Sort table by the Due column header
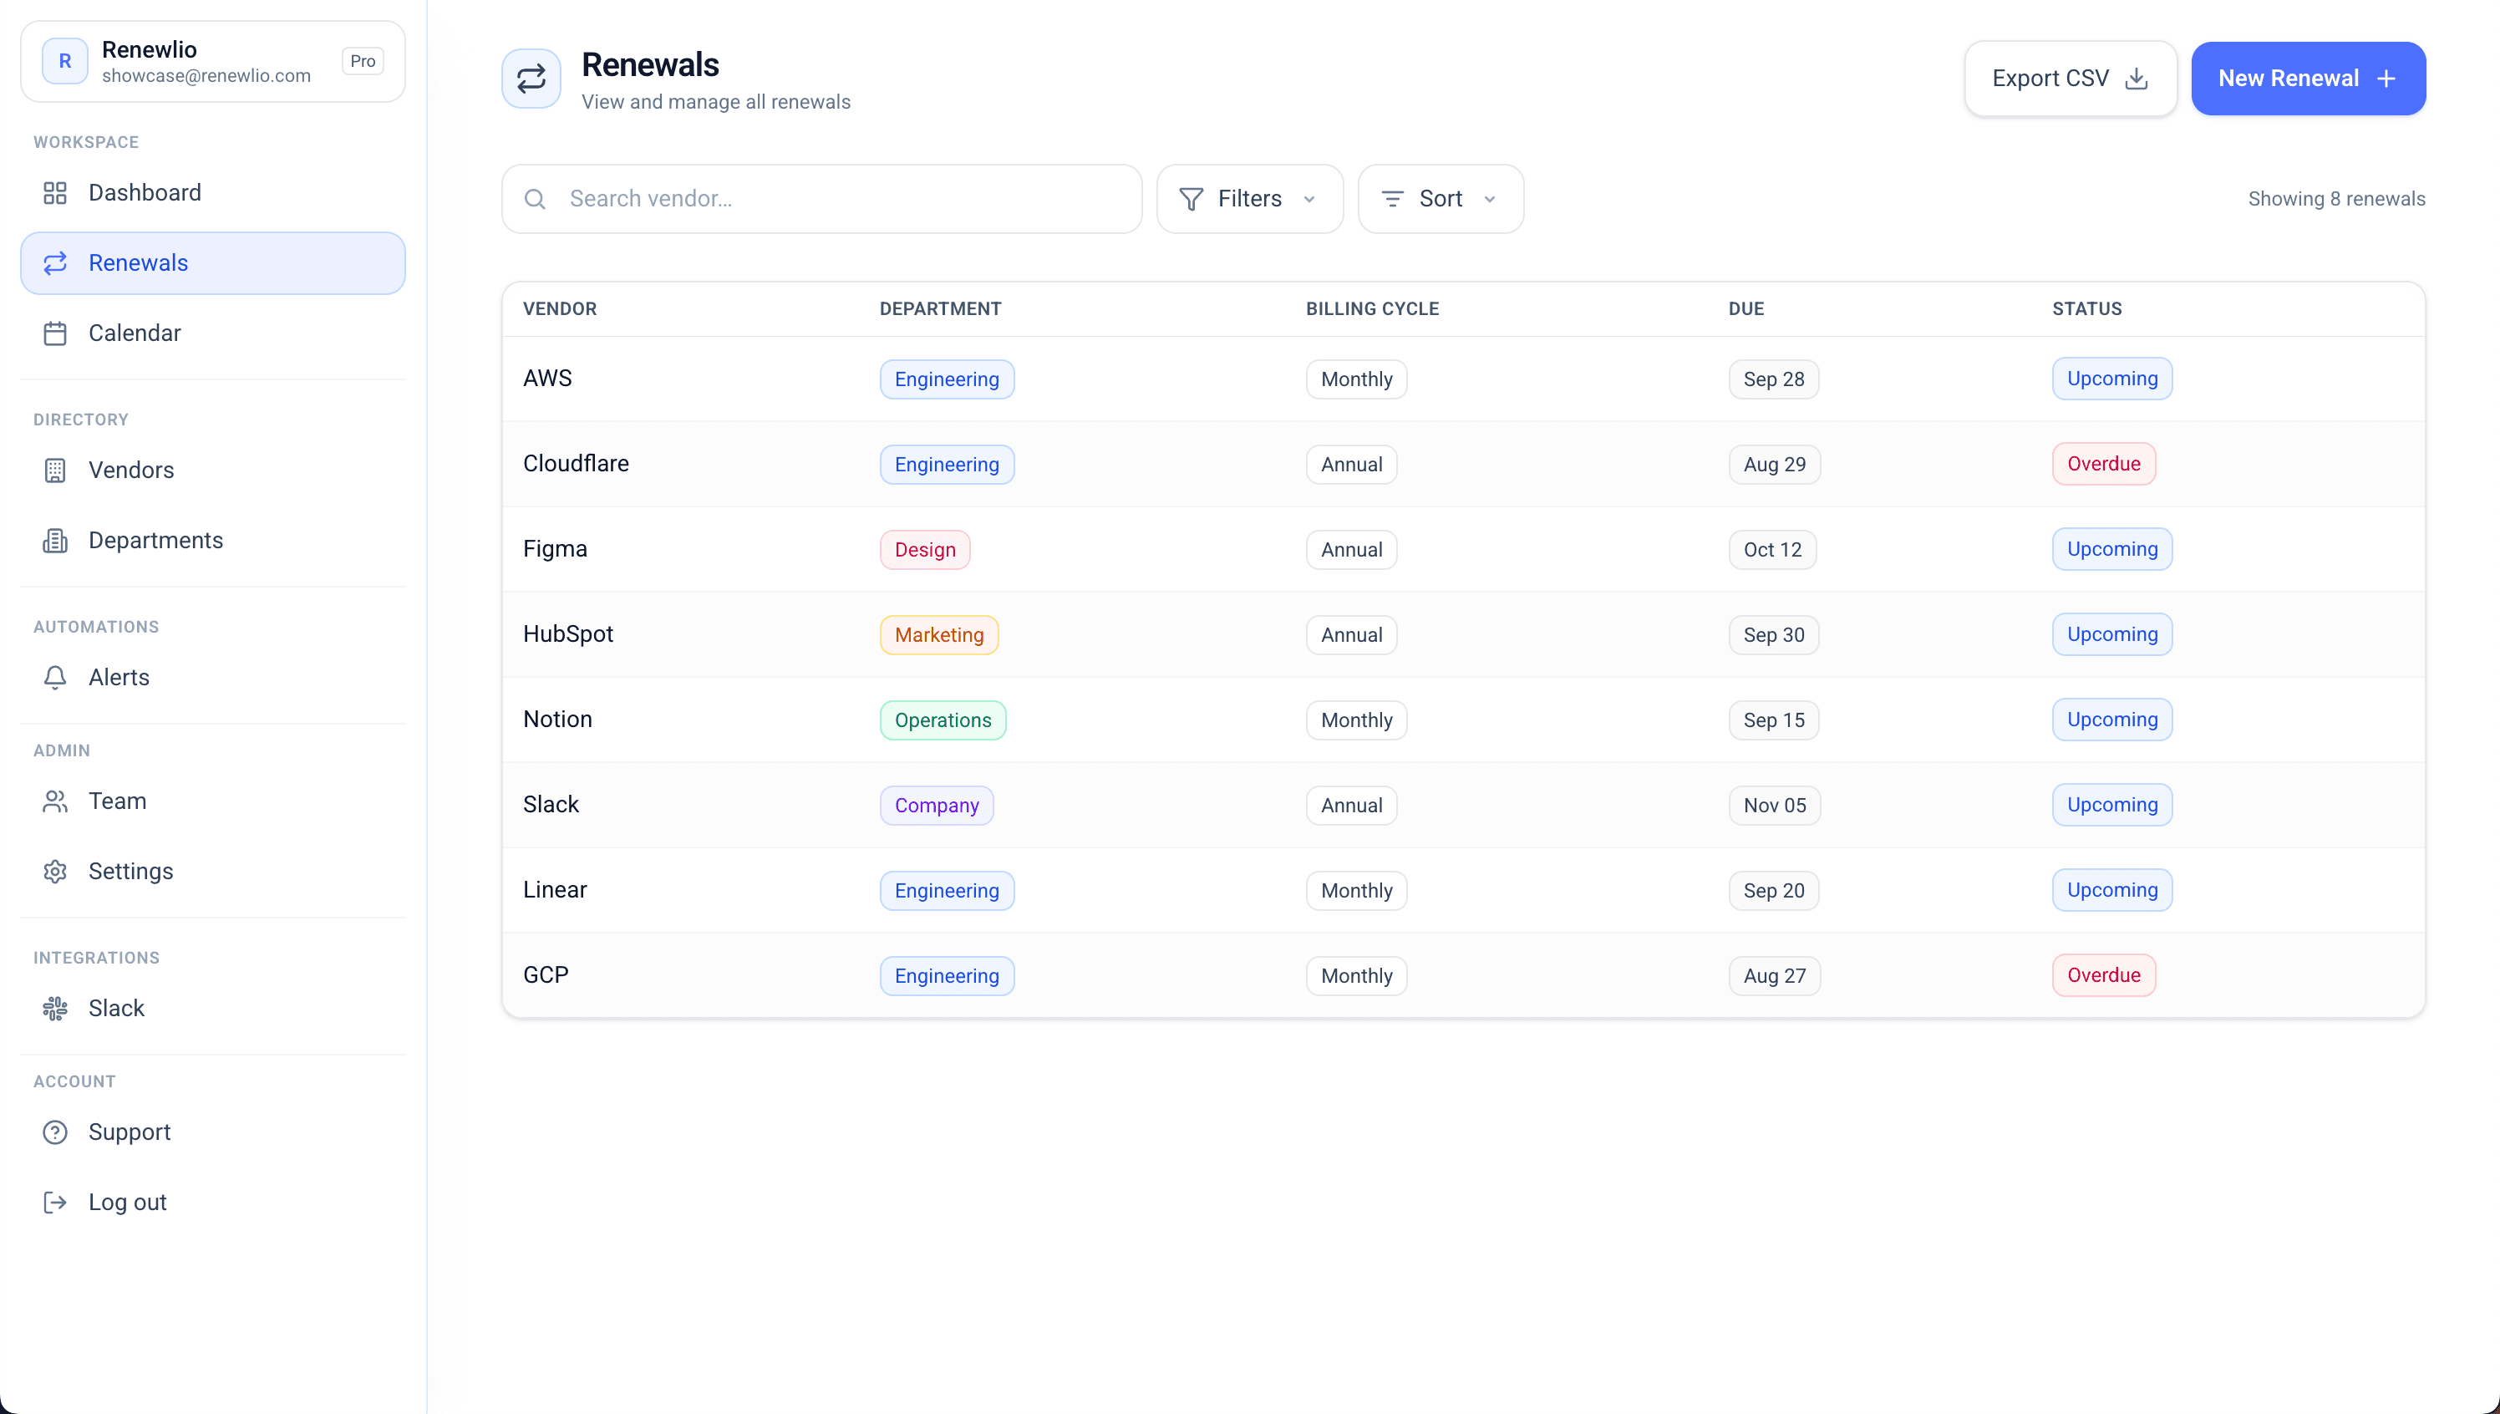The image size is (2500, 1414). pyautogui.click(x=1745, y=309)
